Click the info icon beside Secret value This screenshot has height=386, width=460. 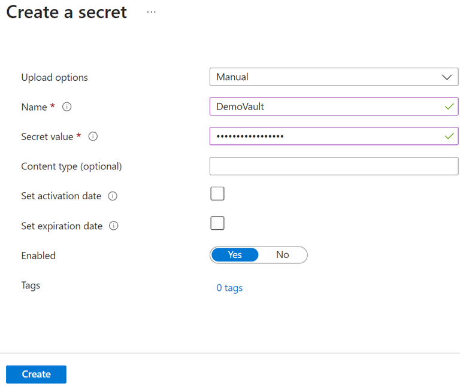93,136
